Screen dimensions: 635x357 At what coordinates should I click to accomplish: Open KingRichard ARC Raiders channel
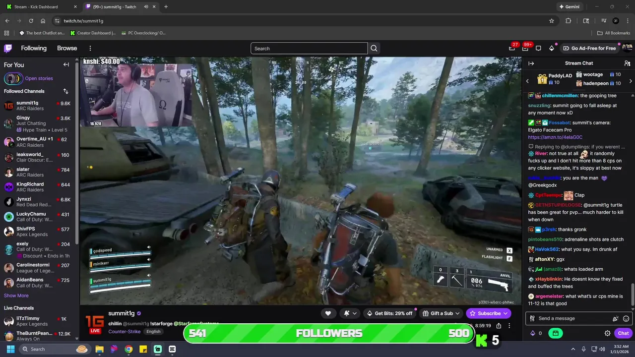coord(38,187)
